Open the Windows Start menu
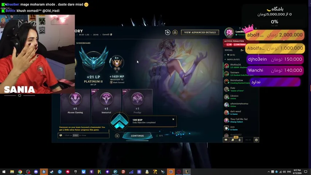 pyautogui.click(x=4, y=172)
